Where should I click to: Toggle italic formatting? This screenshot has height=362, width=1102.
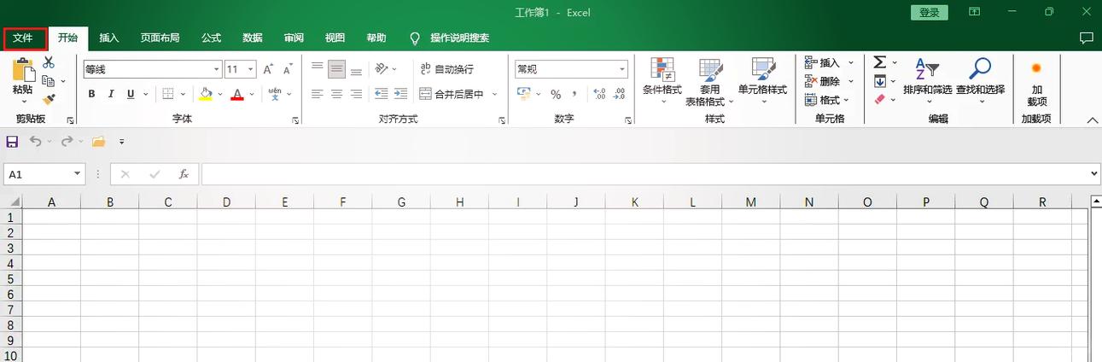112,94
